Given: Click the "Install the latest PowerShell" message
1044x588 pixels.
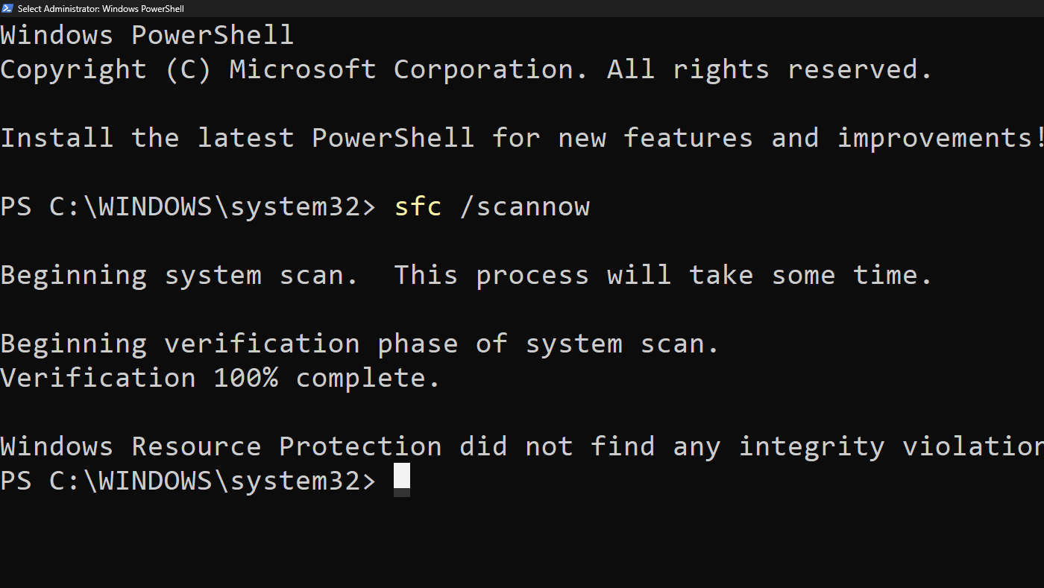Looking at the screenshot, I should coord(237,138).
